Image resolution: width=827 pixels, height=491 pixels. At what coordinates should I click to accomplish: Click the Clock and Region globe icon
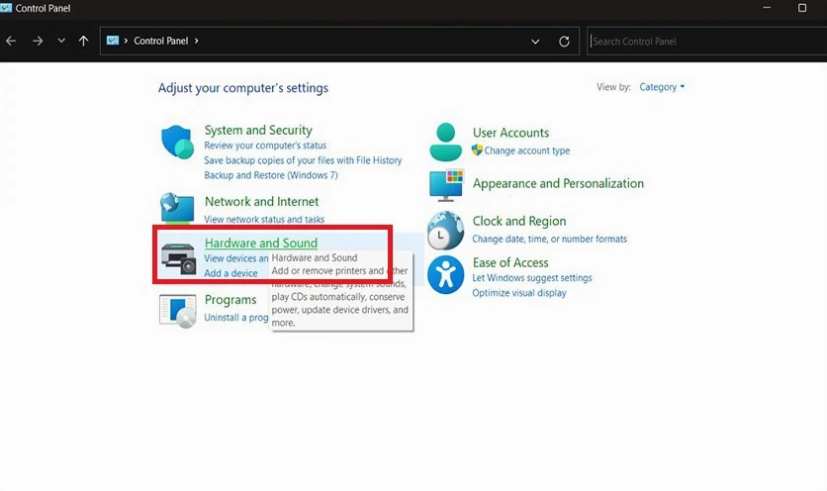point(446,231)
